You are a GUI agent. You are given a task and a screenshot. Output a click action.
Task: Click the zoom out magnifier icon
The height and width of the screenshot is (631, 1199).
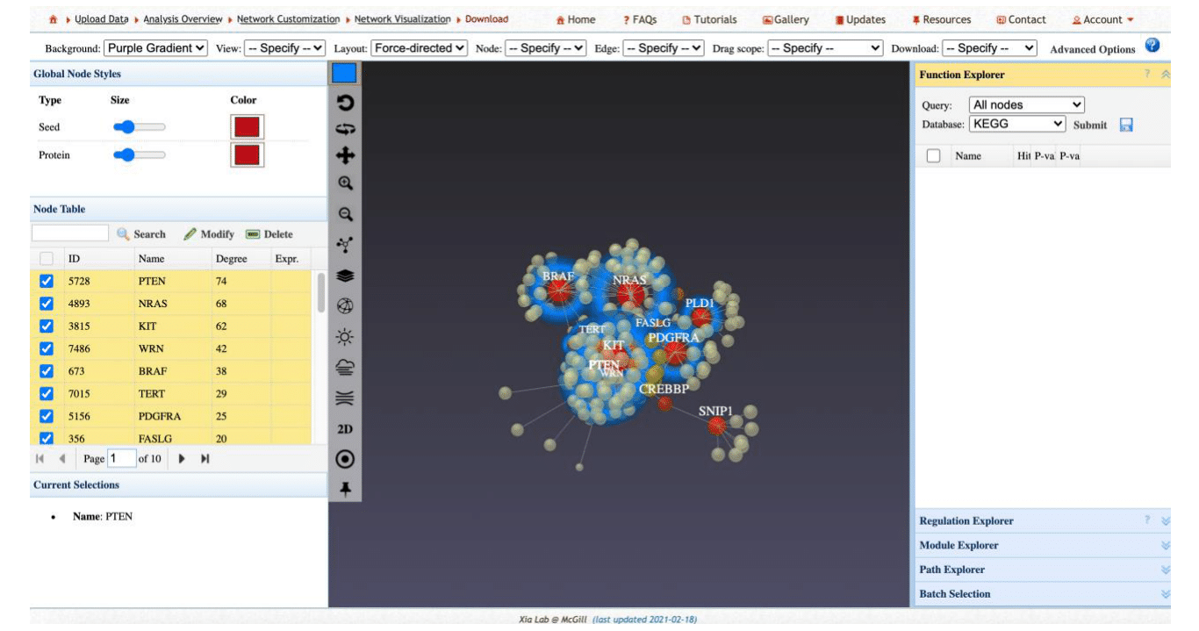(x=345, y=213)
